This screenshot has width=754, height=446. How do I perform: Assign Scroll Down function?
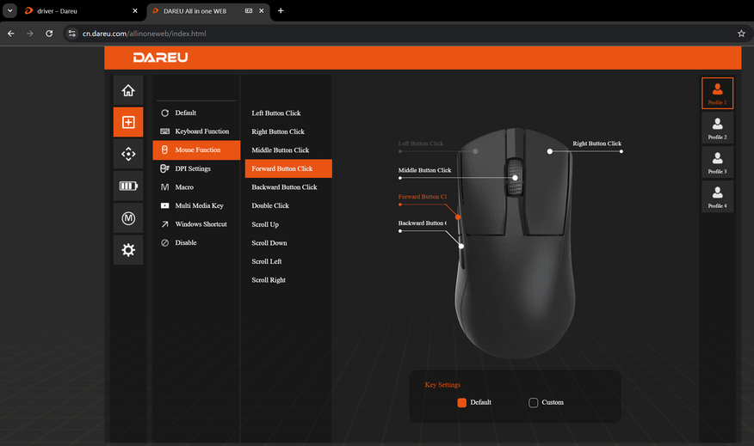point(288,243)
